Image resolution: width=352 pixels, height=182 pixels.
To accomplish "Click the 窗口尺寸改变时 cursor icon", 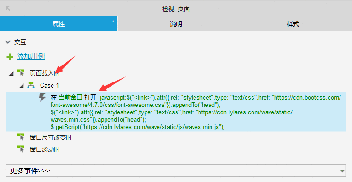I will [x=21, y=137].
